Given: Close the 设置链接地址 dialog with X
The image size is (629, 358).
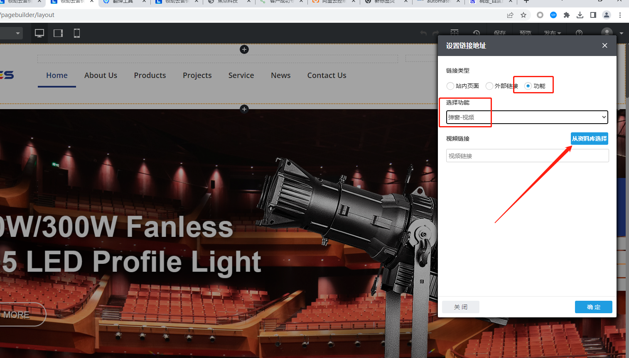Looking at the screenshot, I should [x=604, y=46].
